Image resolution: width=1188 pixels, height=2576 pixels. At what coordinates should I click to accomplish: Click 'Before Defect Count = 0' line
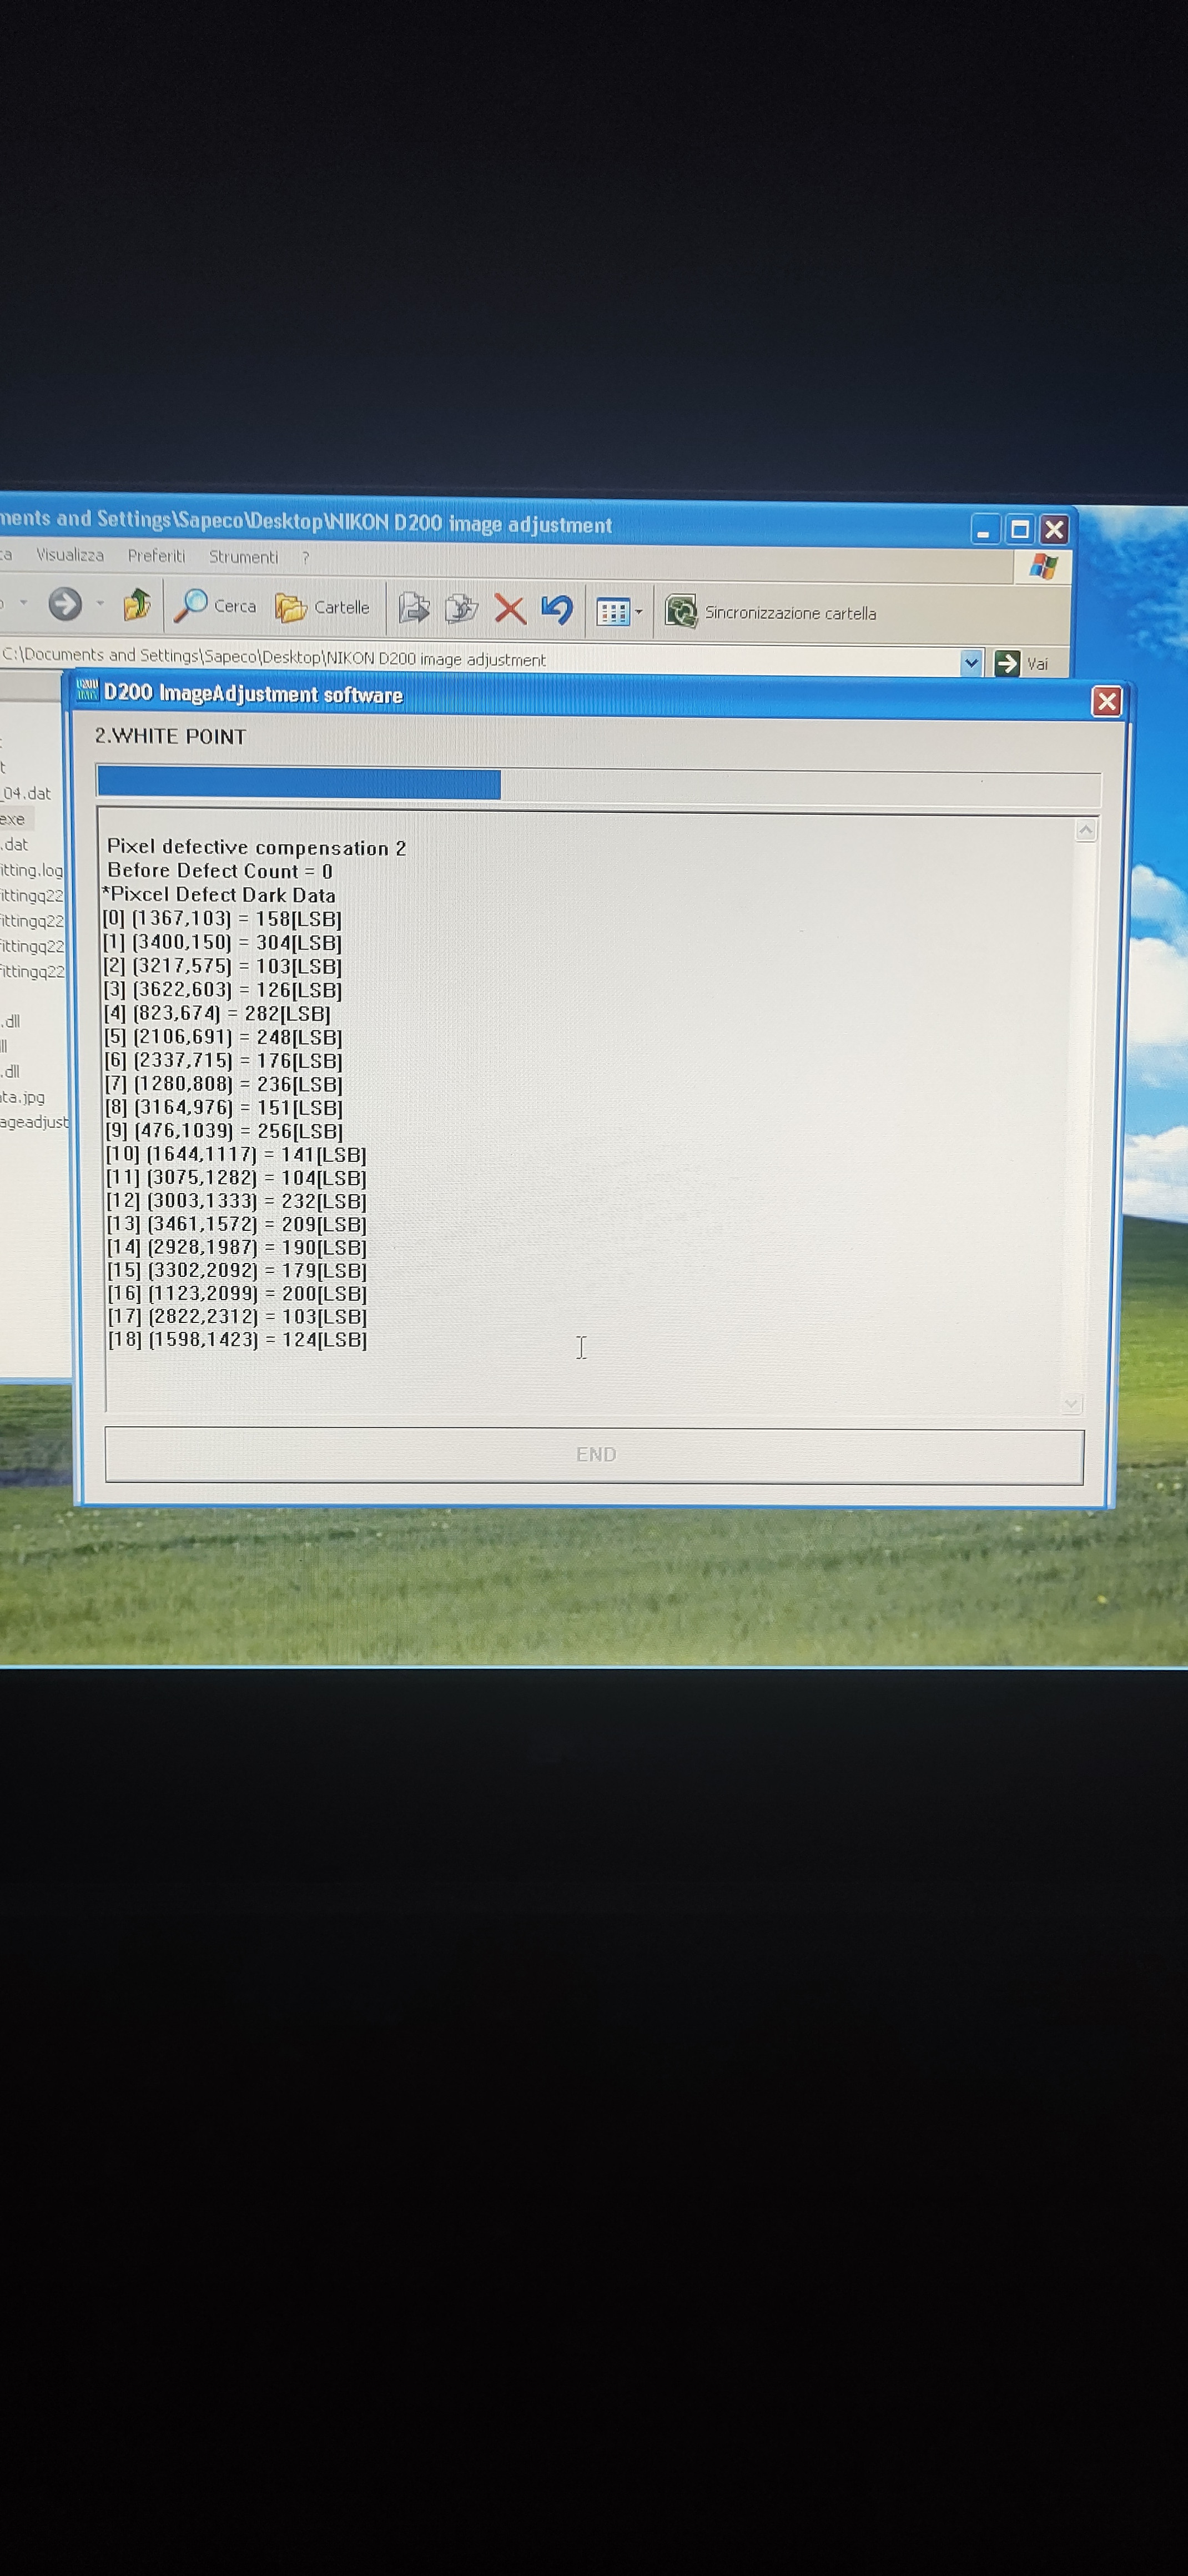[x=219, y=871]
